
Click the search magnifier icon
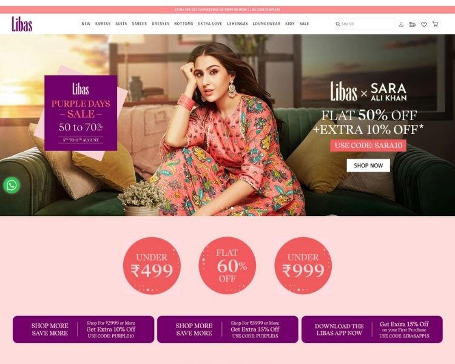coord(338,24)
